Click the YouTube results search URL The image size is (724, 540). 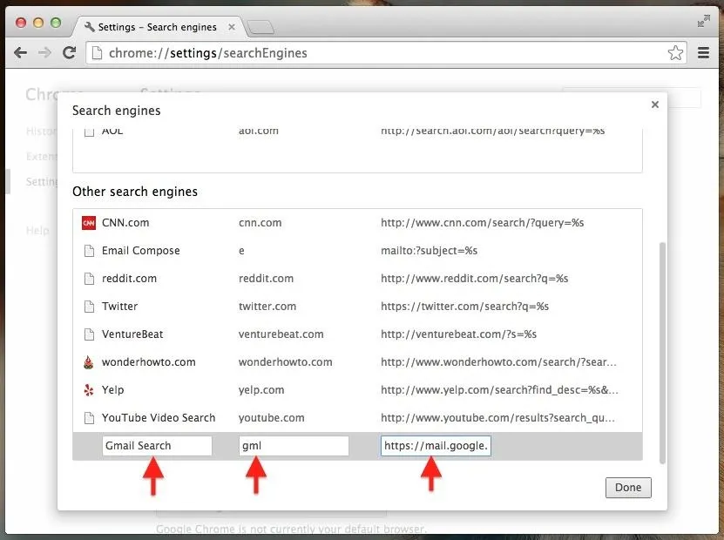tap(497, 418)
